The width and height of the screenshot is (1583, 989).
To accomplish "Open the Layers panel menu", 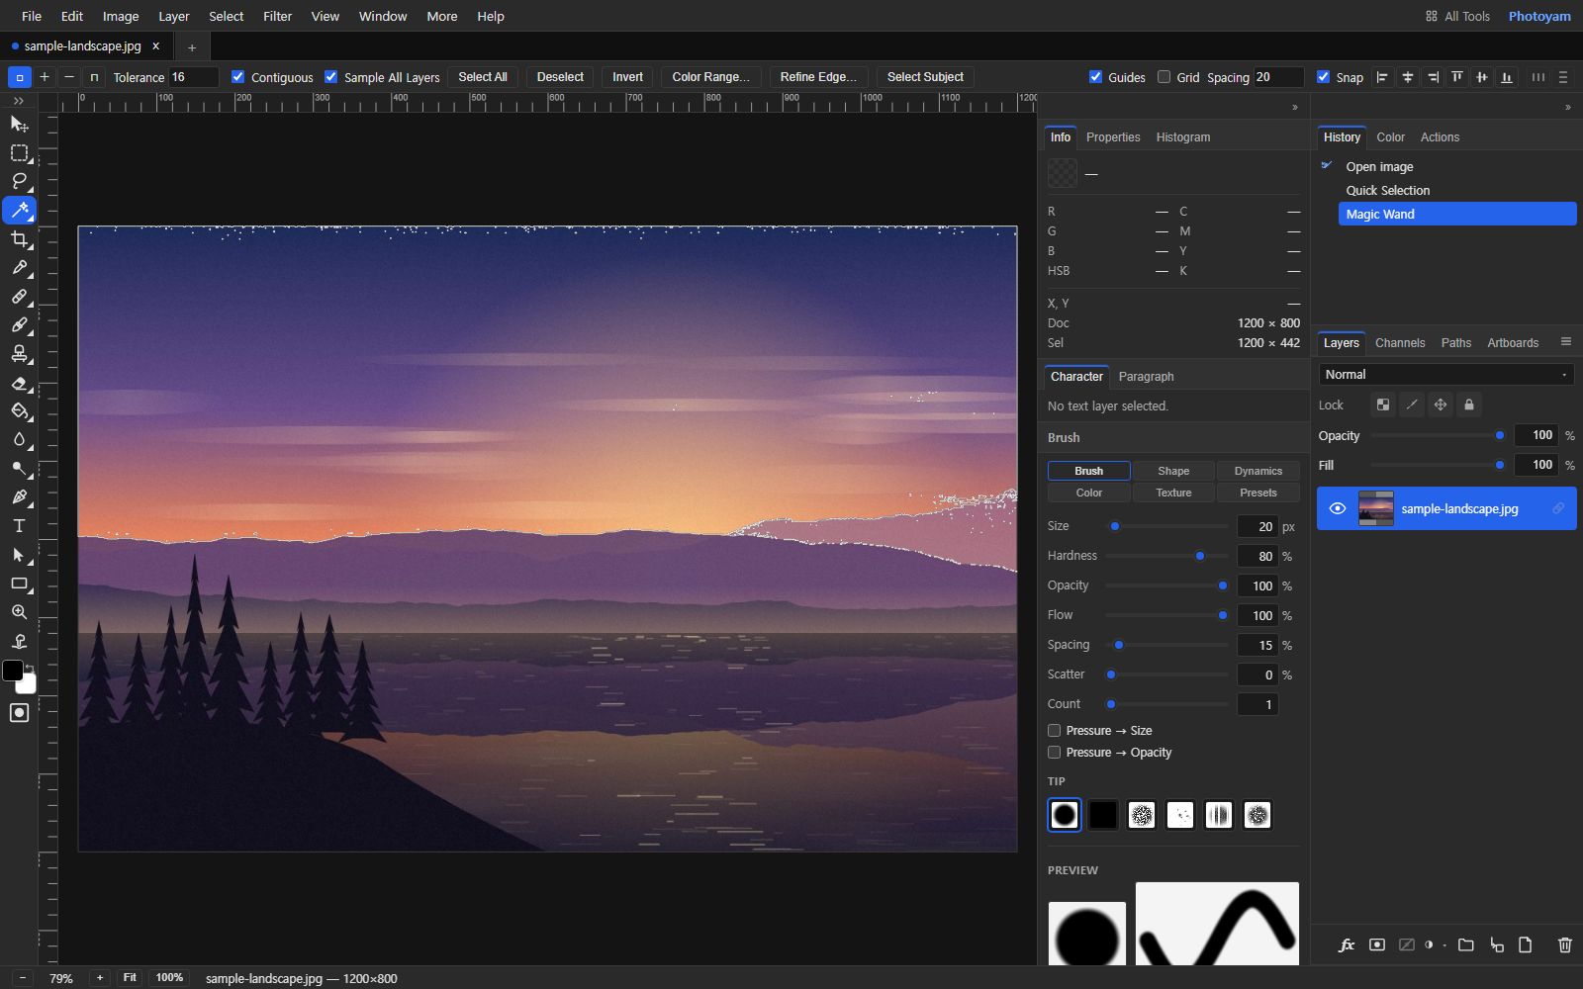I will tap(1565, 341).
